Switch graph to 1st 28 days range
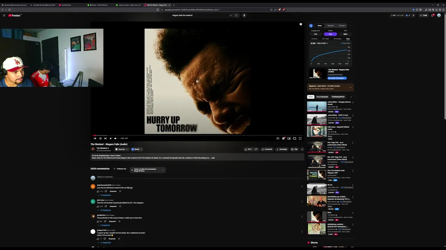Image resolution: width=446 pixels, height=250 pixels. [x=337, y=39]
